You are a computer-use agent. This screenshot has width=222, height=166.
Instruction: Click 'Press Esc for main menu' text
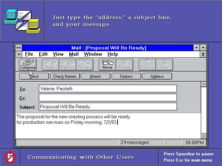(188, 160)
